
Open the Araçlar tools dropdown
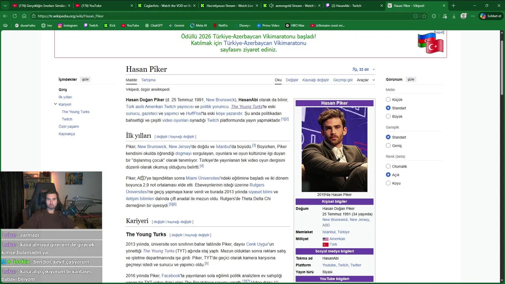tap(366, 80)
